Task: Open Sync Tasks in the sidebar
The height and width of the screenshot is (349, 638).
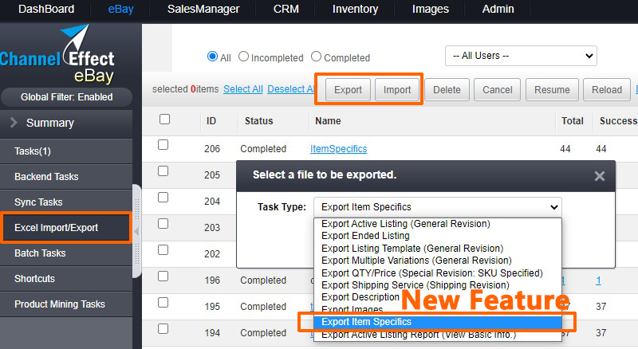Action: click(x=66, y=202)
